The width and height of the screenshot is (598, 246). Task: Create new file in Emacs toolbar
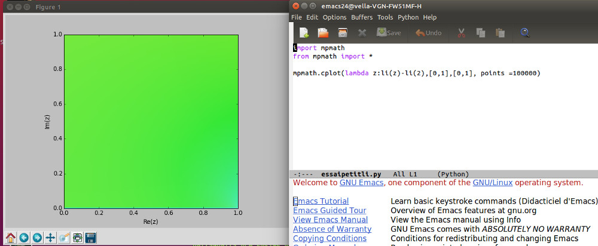coord(304,33)
